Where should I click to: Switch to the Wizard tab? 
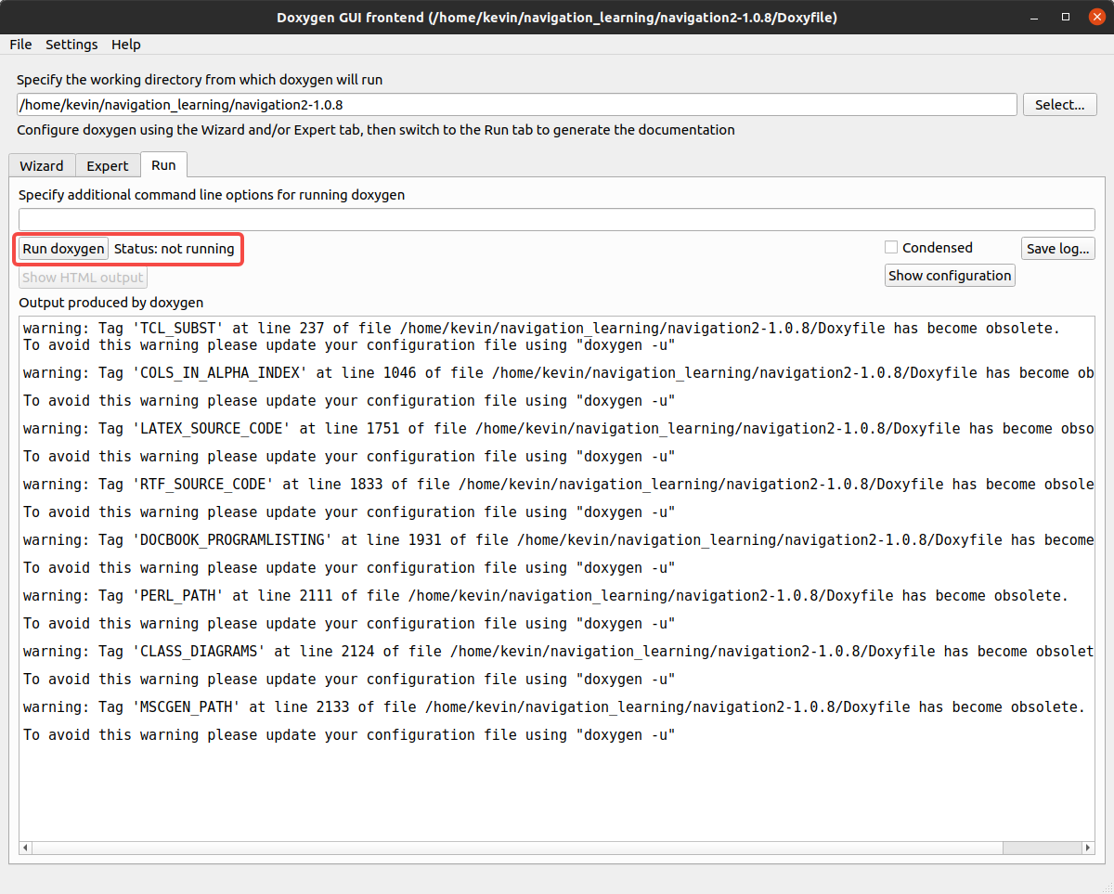(42, 166)
